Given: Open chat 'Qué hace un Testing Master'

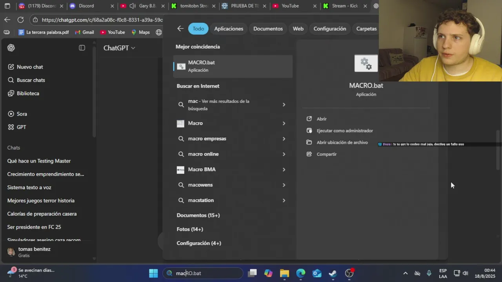Looking at the screenshot, I should click(x=39, y=161).
